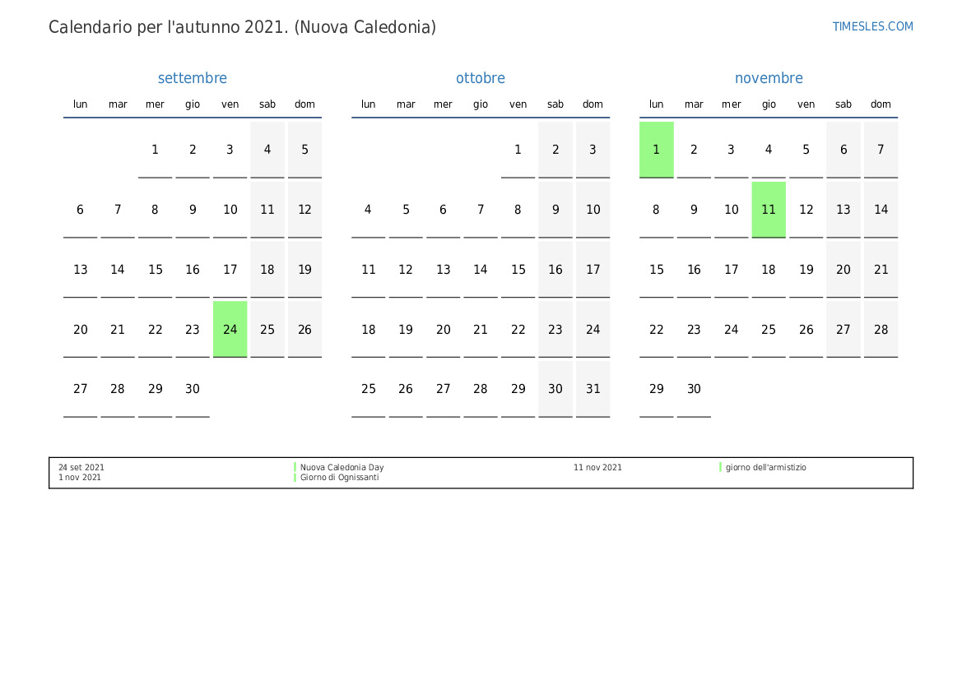Select 31 in ottobre
The width and height of the screenshot is (962, 680).
click(593, 389)
